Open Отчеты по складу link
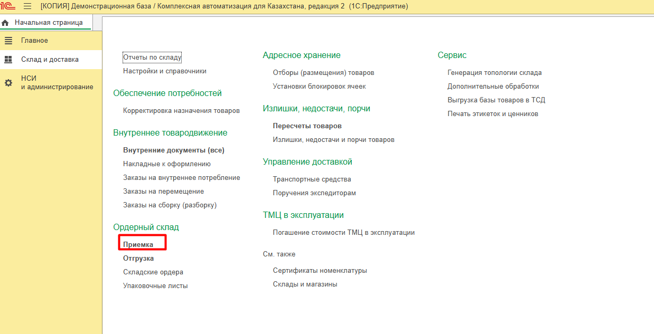 click(x=152, y=57)
